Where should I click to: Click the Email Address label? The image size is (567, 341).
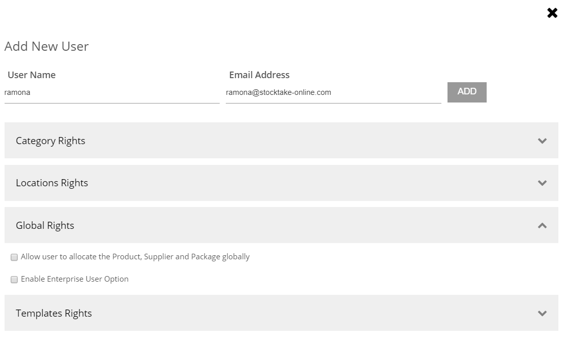(259, 75)
